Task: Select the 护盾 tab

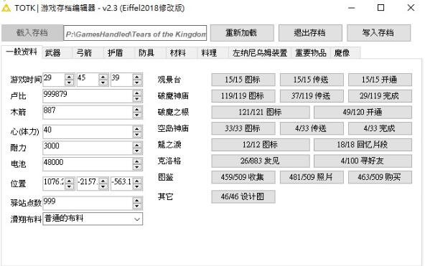Action: pyautogui.click(x=119, y=53)
